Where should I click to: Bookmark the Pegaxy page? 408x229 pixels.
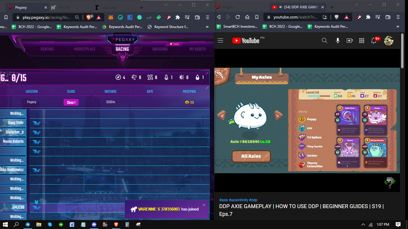point(6,17)
